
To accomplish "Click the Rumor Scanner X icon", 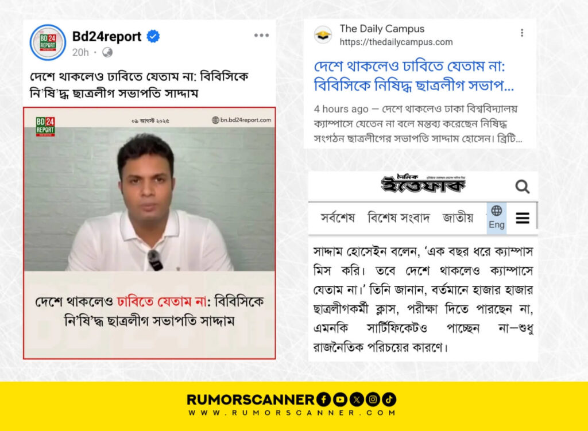I will tap(356, 399).
